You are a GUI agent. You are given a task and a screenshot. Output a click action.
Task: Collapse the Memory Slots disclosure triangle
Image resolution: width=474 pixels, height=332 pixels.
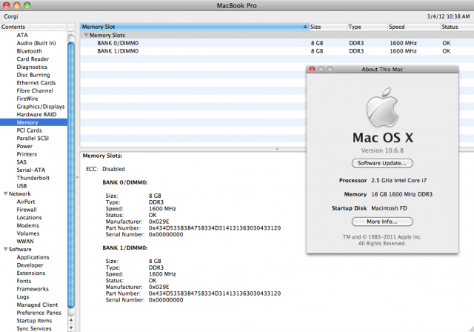(x=86, y=35)
